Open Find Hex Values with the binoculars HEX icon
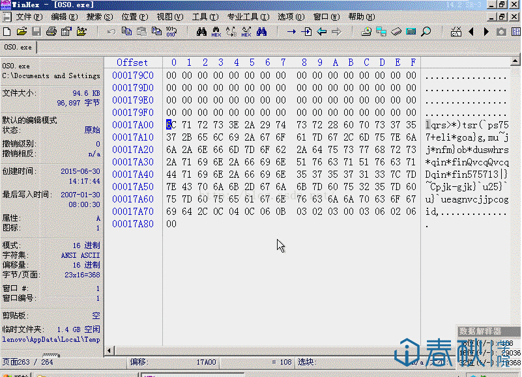Image resolution: width=522 pixels, height=377 pixels. (x=216, y=32)
